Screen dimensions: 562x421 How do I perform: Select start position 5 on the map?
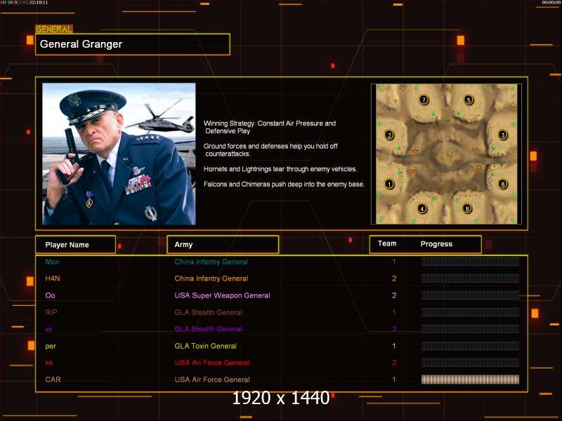[469, 100]
